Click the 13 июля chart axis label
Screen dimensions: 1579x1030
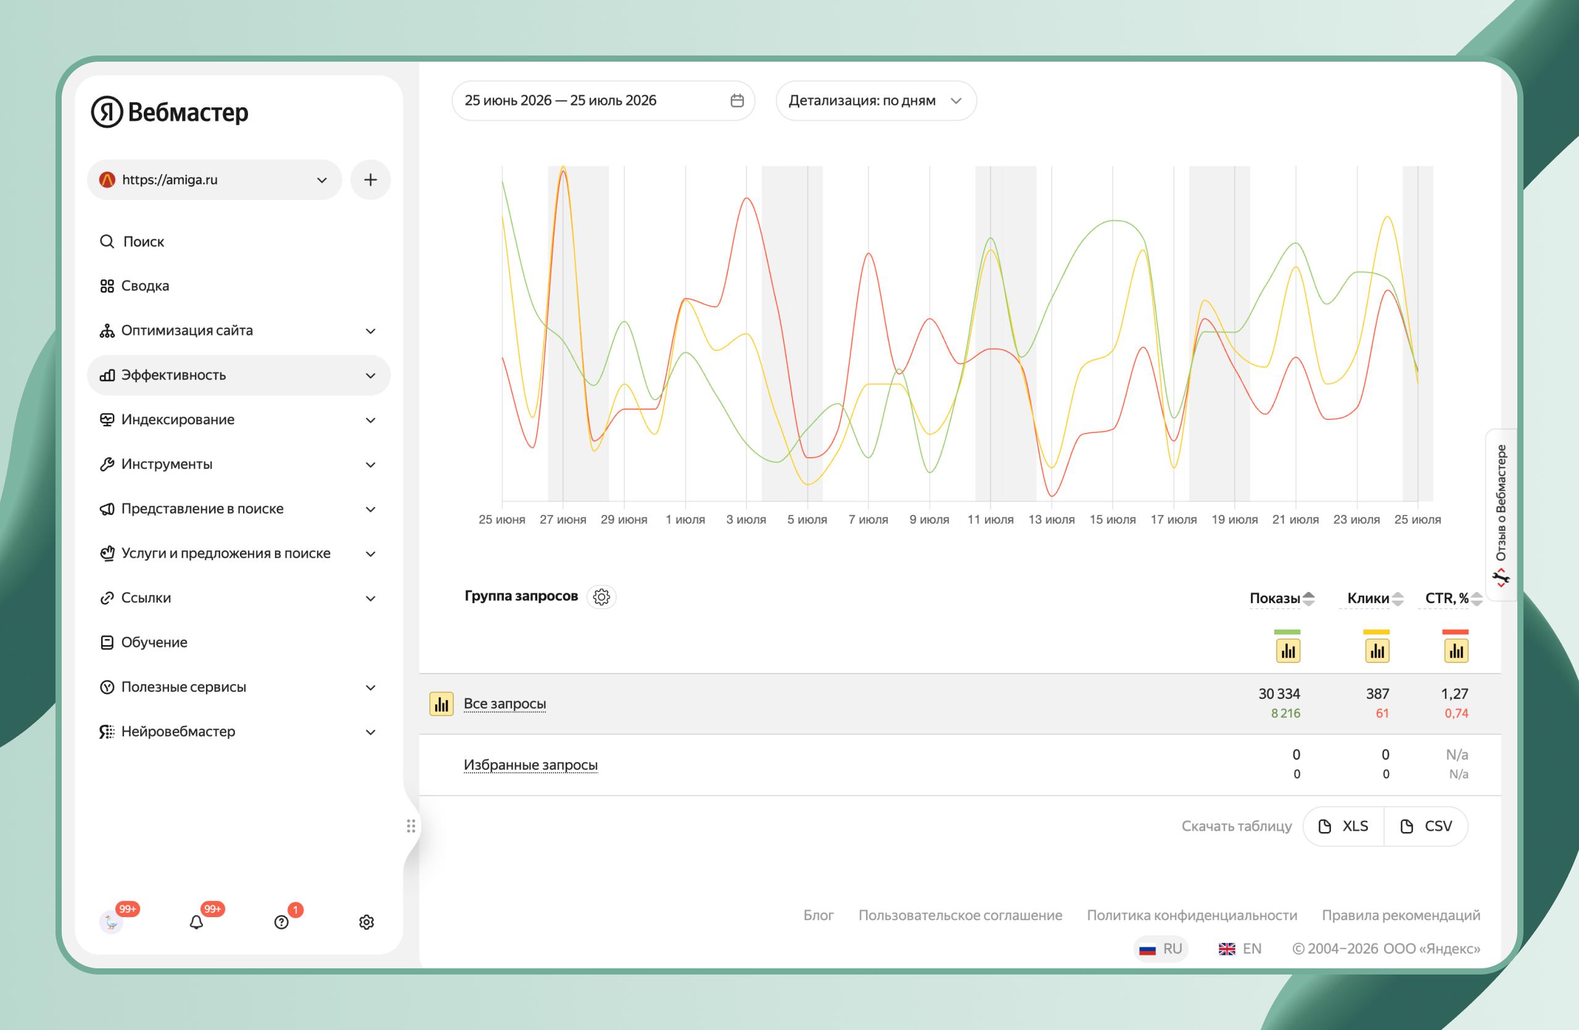[x=1052, y=520]
